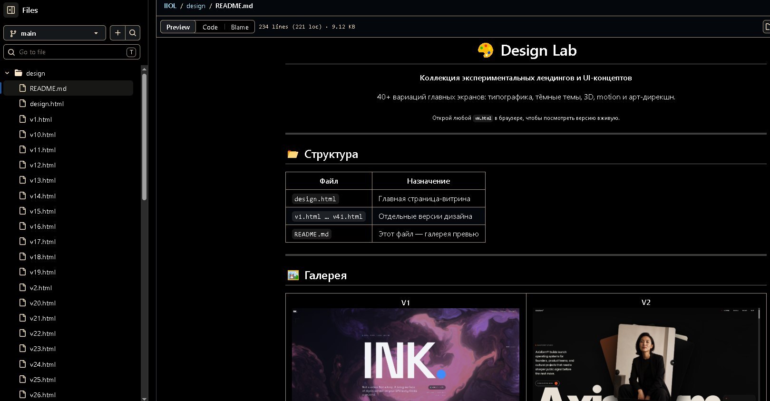Click the v1.html file icon

tap(22, 119)
